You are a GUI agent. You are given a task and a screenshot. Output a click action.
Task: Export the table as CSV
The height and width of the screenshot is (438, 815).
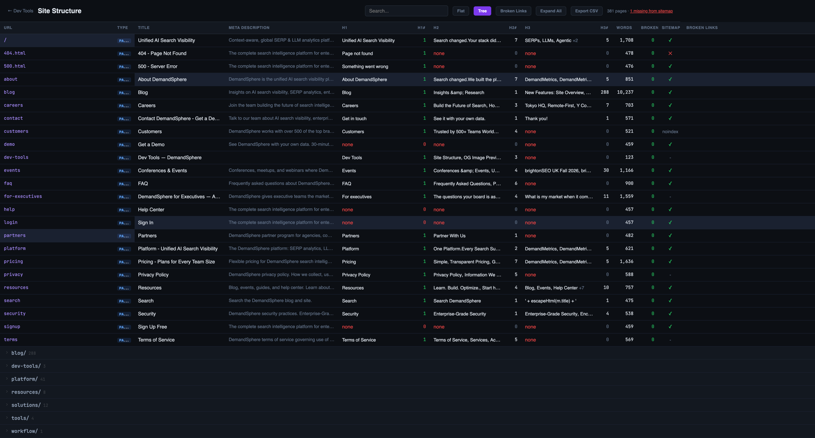tap(586, 11)
